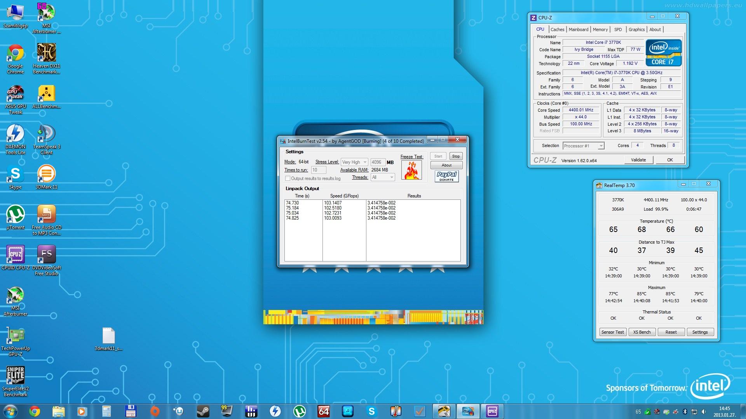Click the About button in IntelBurnTest
The height and width of the screenshot is (419, 746).
[x=446, y=165]
